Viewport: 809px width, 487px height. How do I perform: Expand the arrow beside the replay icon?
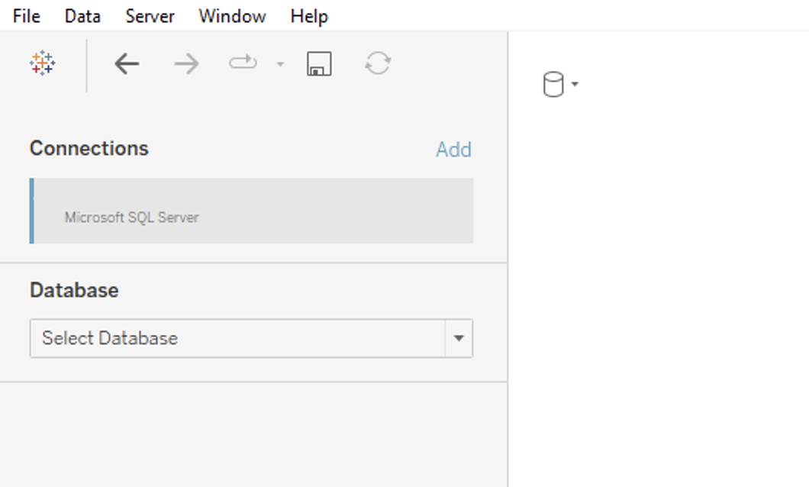pos(280,65)
